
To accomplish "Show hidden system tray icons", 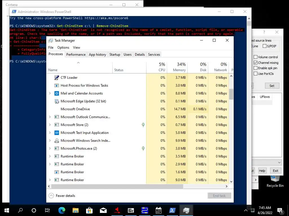I will (x=246, y=210).
